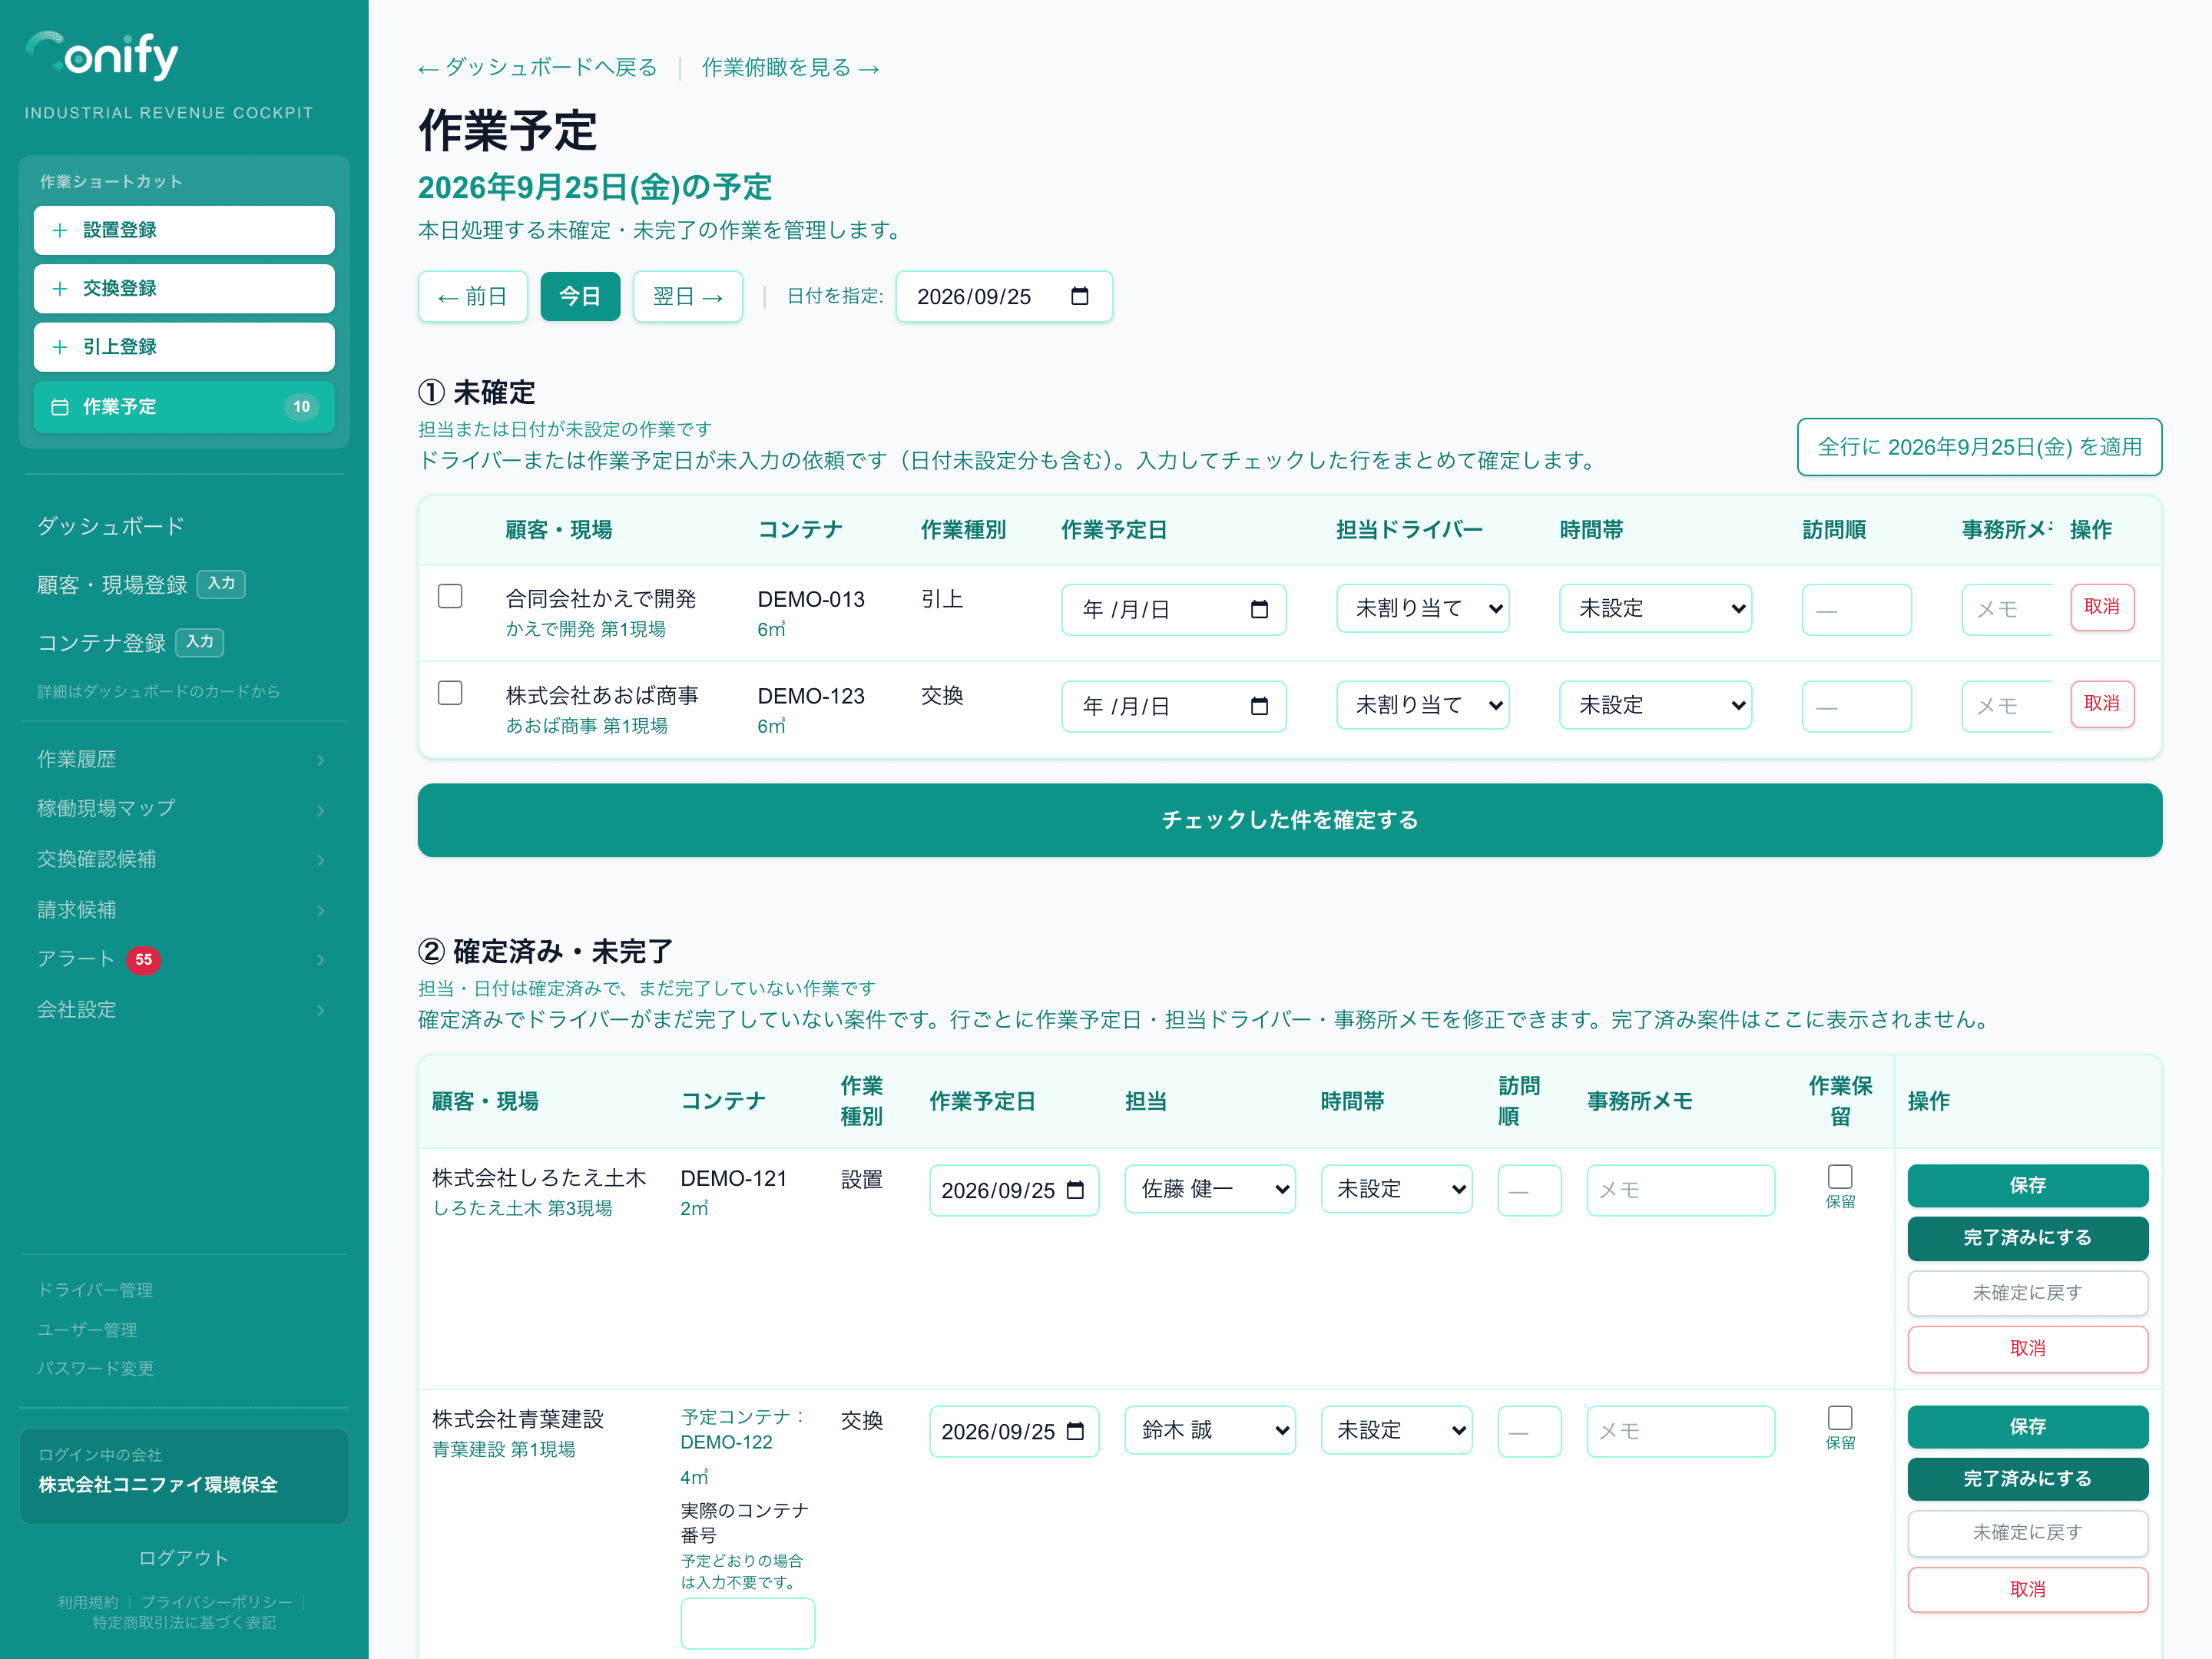Open the 鈴木 誠 driver dropdown

(1210, 1430)
